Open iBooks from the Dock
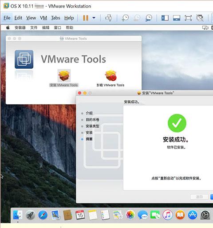 [x=180, y=215]
